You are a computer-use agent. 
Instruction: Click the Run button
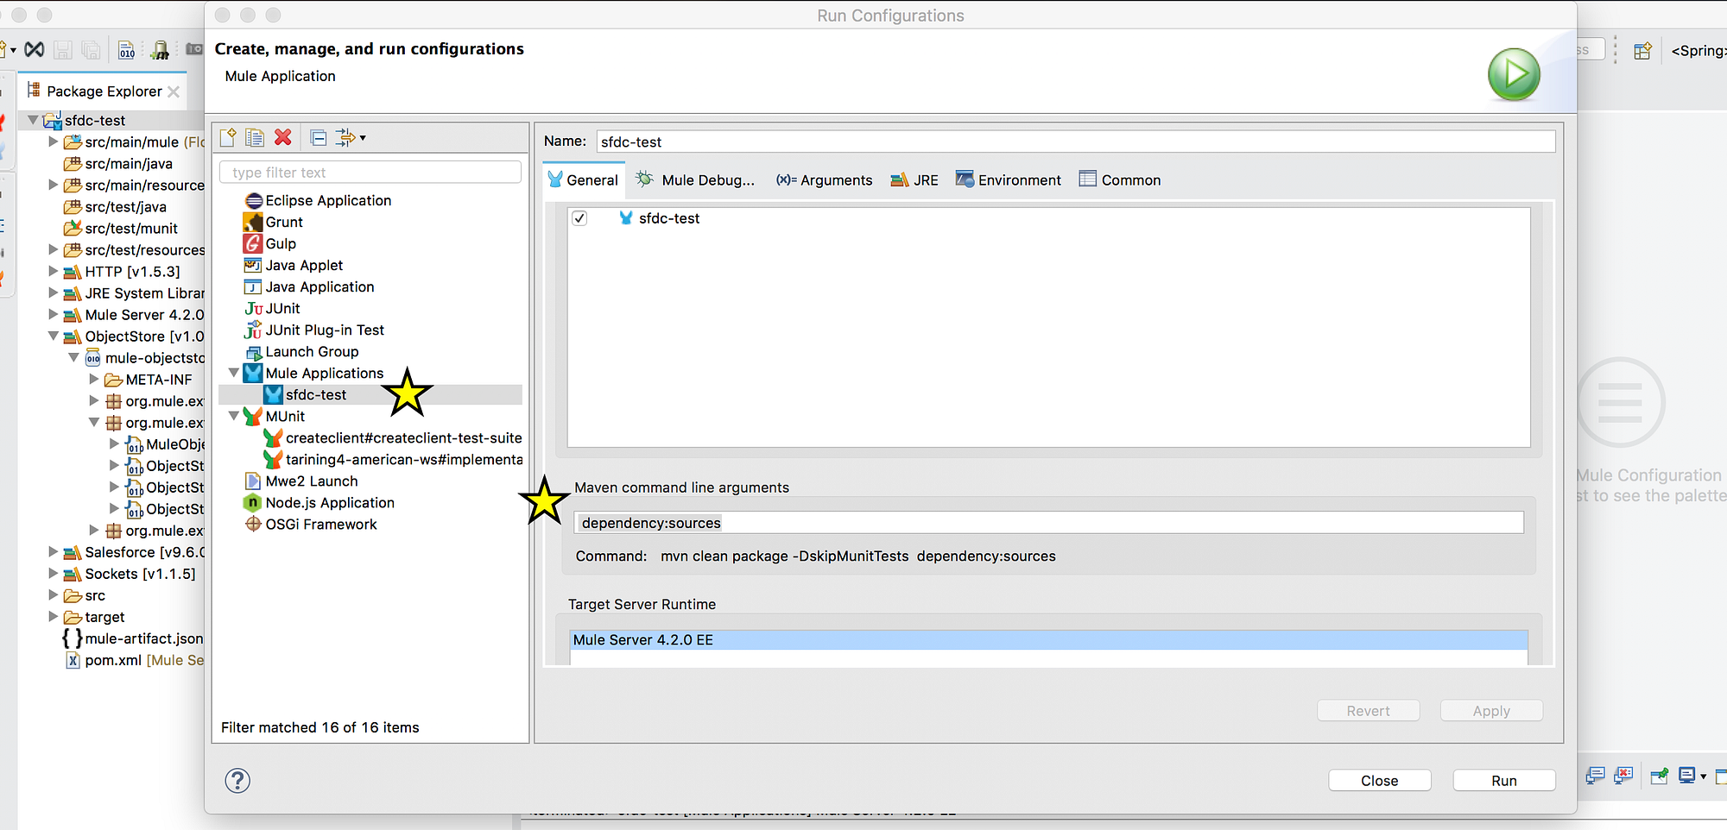(1503, 780)
